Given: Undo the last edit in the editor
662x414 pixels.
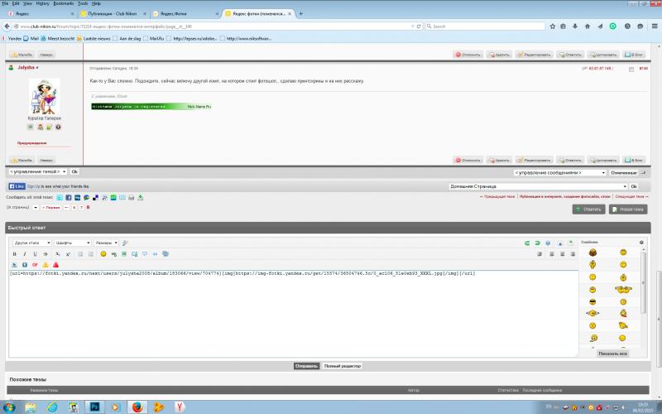Looking at the screenshot, I should tap(527, 243).
